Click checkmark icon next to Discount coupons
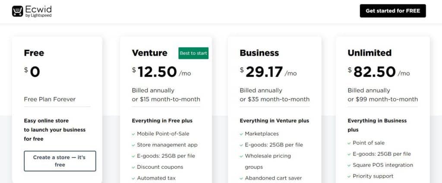Screen dimensions: 442x183 pos(133,167)
